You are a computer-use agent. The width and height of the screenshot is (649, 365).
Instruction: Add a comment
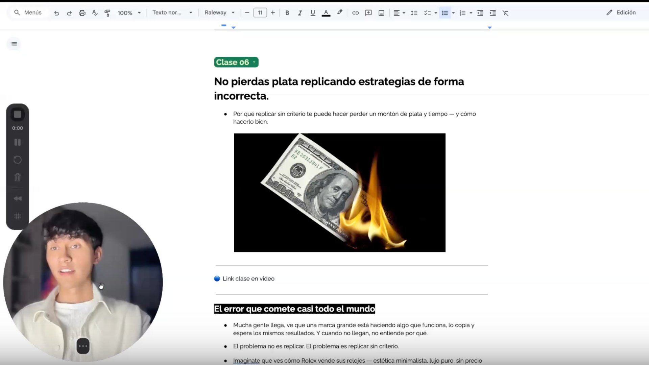368,13
